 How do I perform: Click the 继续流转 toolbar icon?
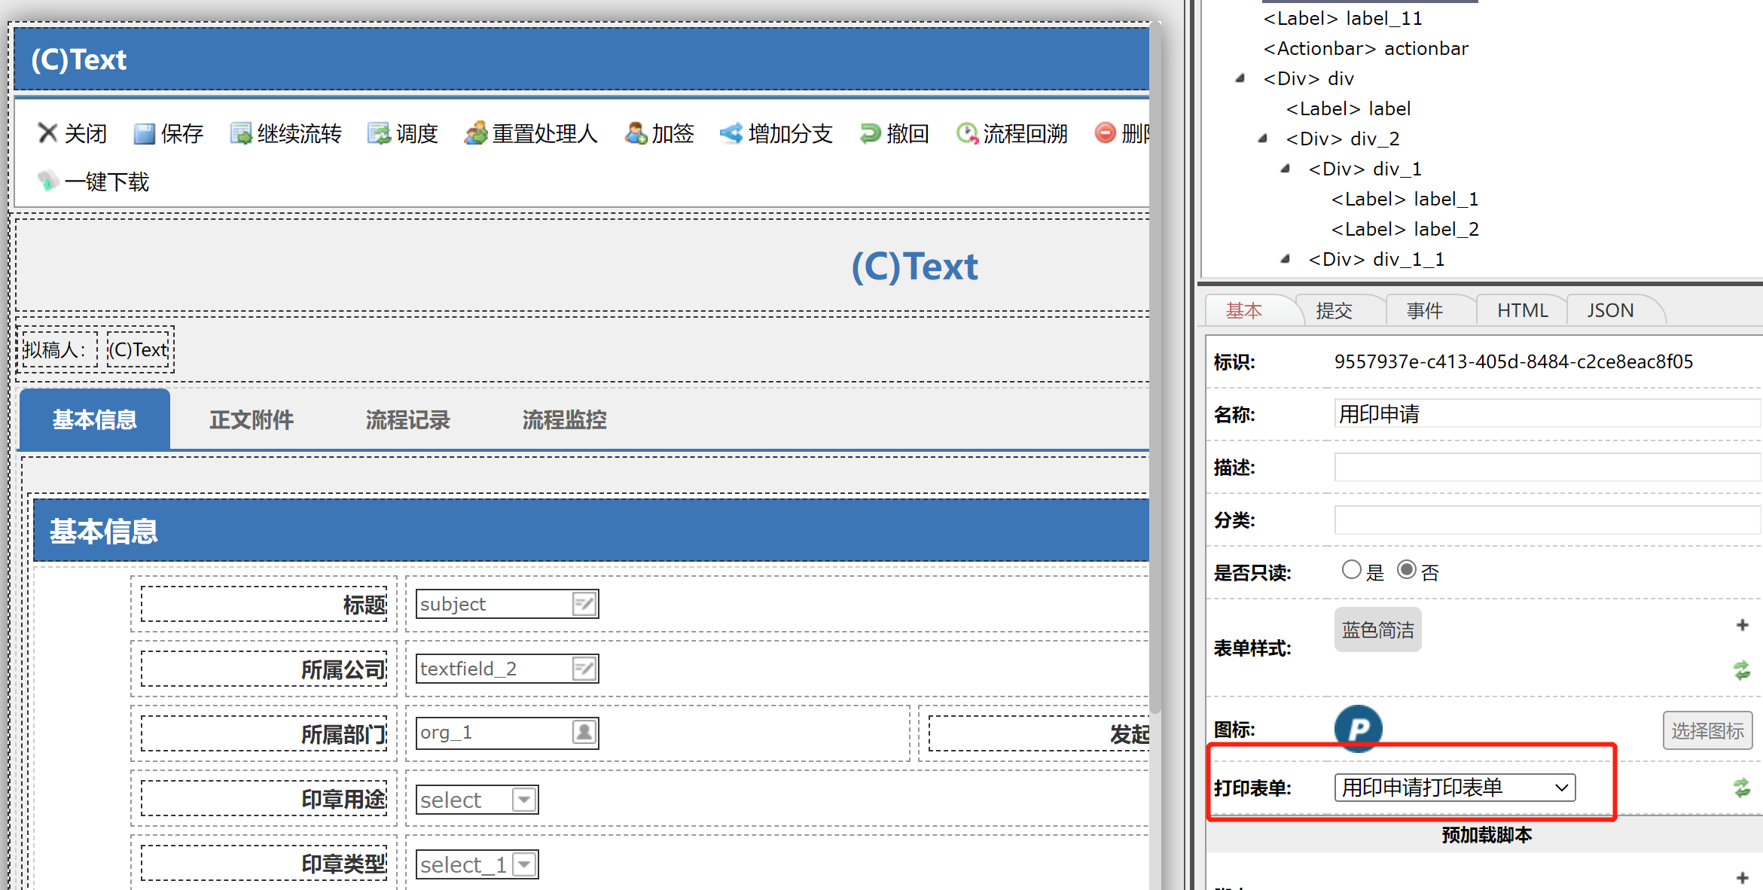click(241, 134)
